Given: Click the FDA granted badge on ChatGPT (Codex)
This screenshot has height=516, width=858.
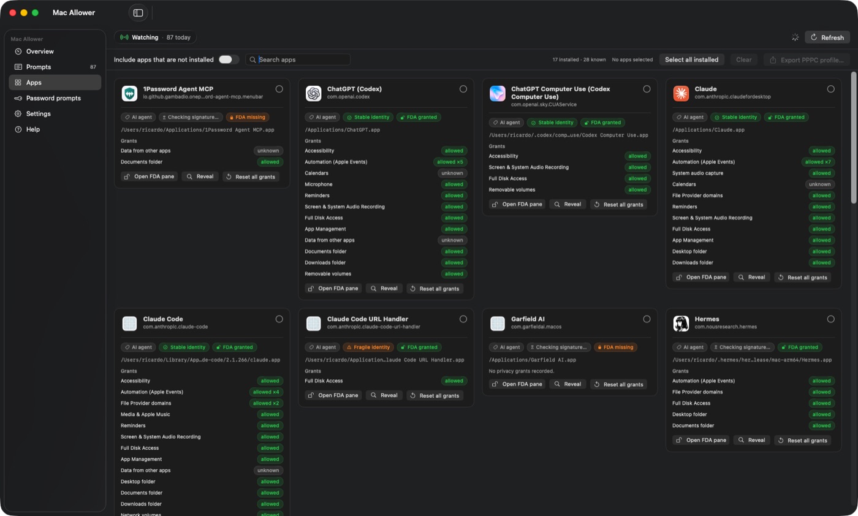Looking at the screenshot, I should (419, 117).
